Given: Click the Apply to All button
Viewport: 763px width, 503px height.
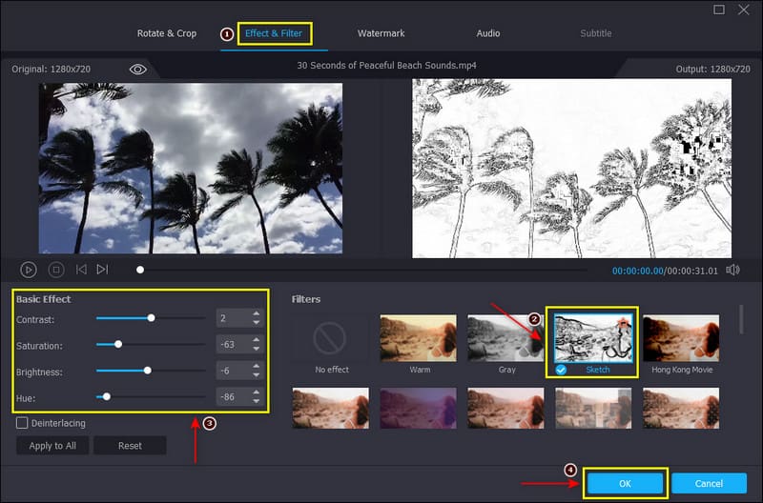Looking at the screenshot, I should click(52, 445).
